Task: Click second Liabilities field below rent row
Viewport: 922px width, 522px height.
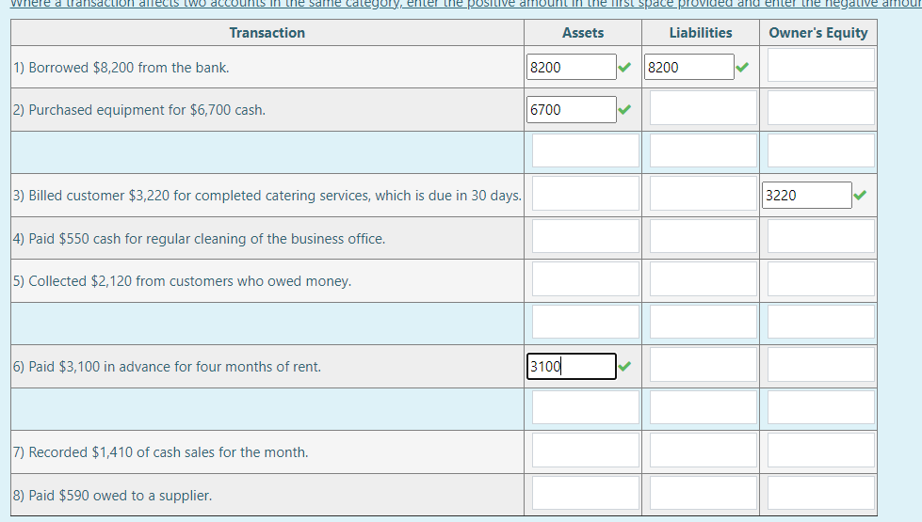Action: (x=703, y=407)
